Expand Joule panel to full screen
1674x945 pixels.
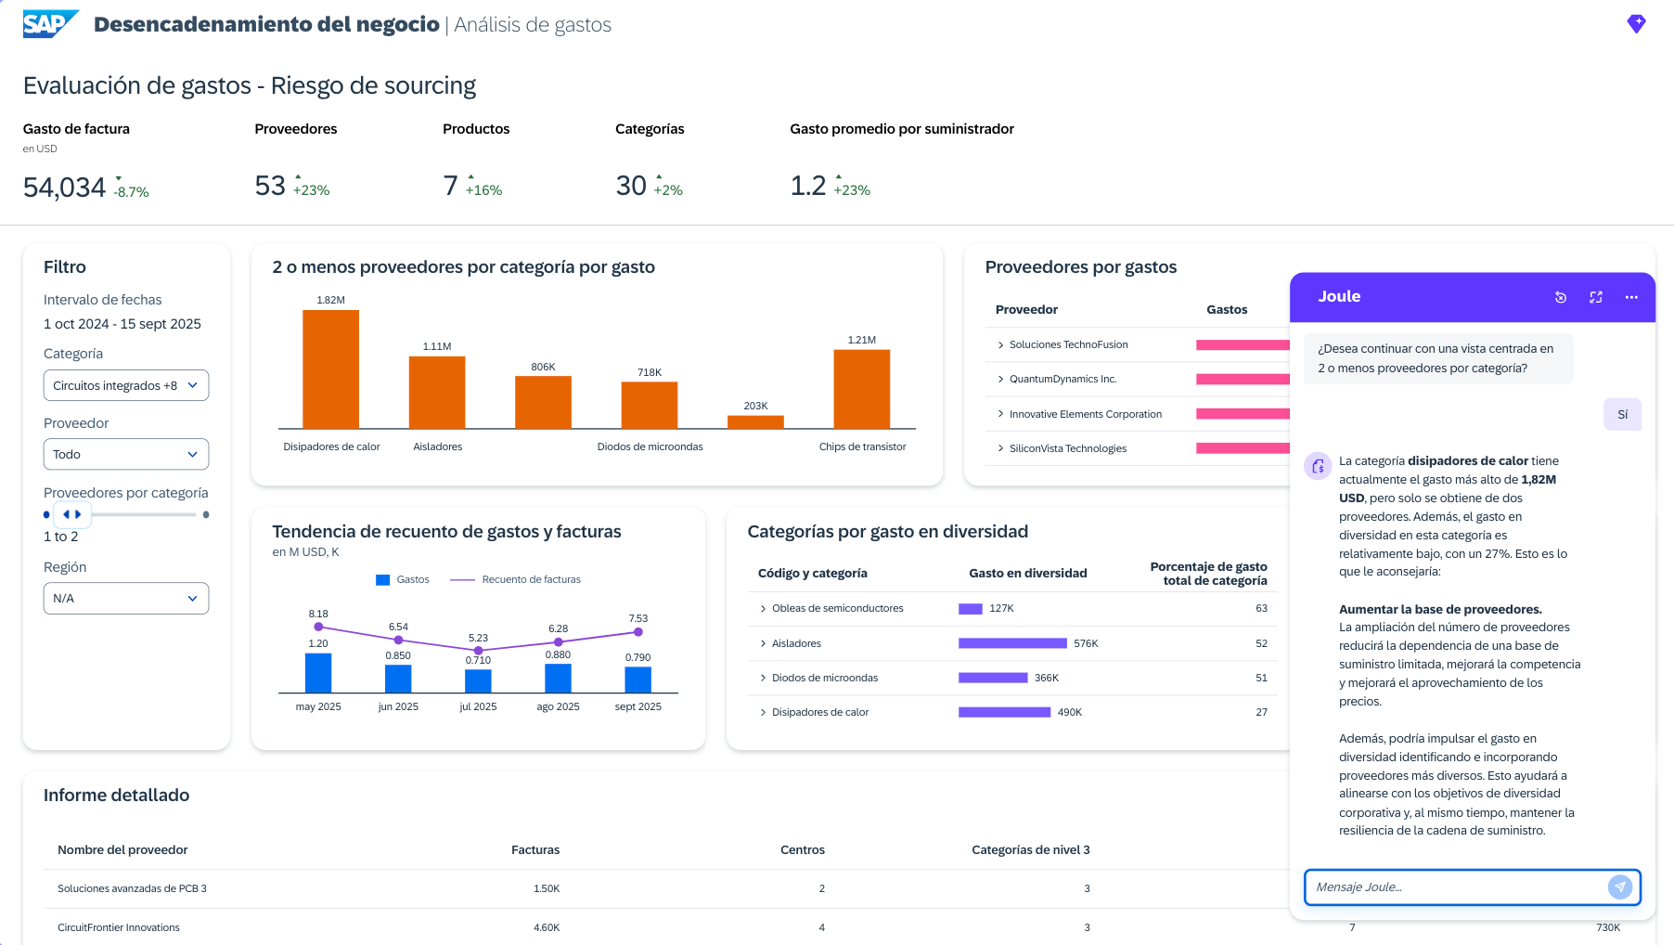coord(1596,297)
